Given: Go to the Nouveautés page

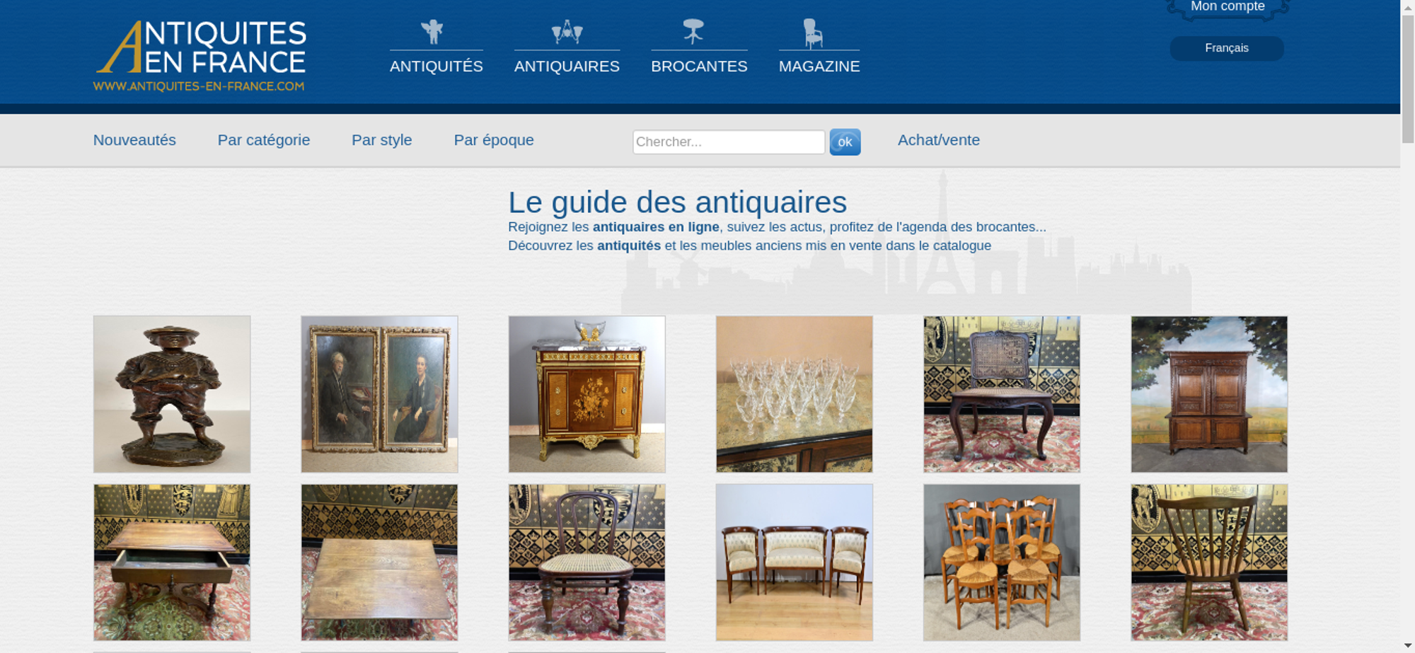Looking at the screenshot, I should coord(134,140).
